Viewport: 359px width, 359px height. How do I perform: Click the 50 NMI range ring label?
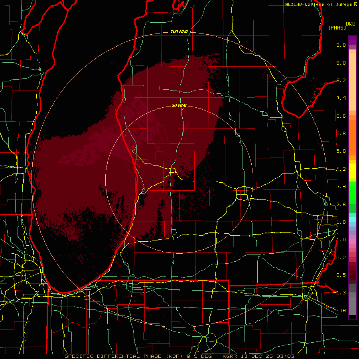click(179, 105)
